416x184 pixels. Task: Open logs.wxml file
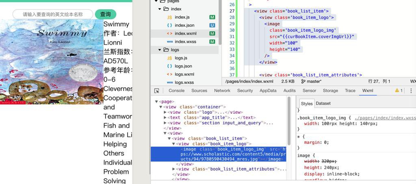pyautogui.click(x=184, y=74)
